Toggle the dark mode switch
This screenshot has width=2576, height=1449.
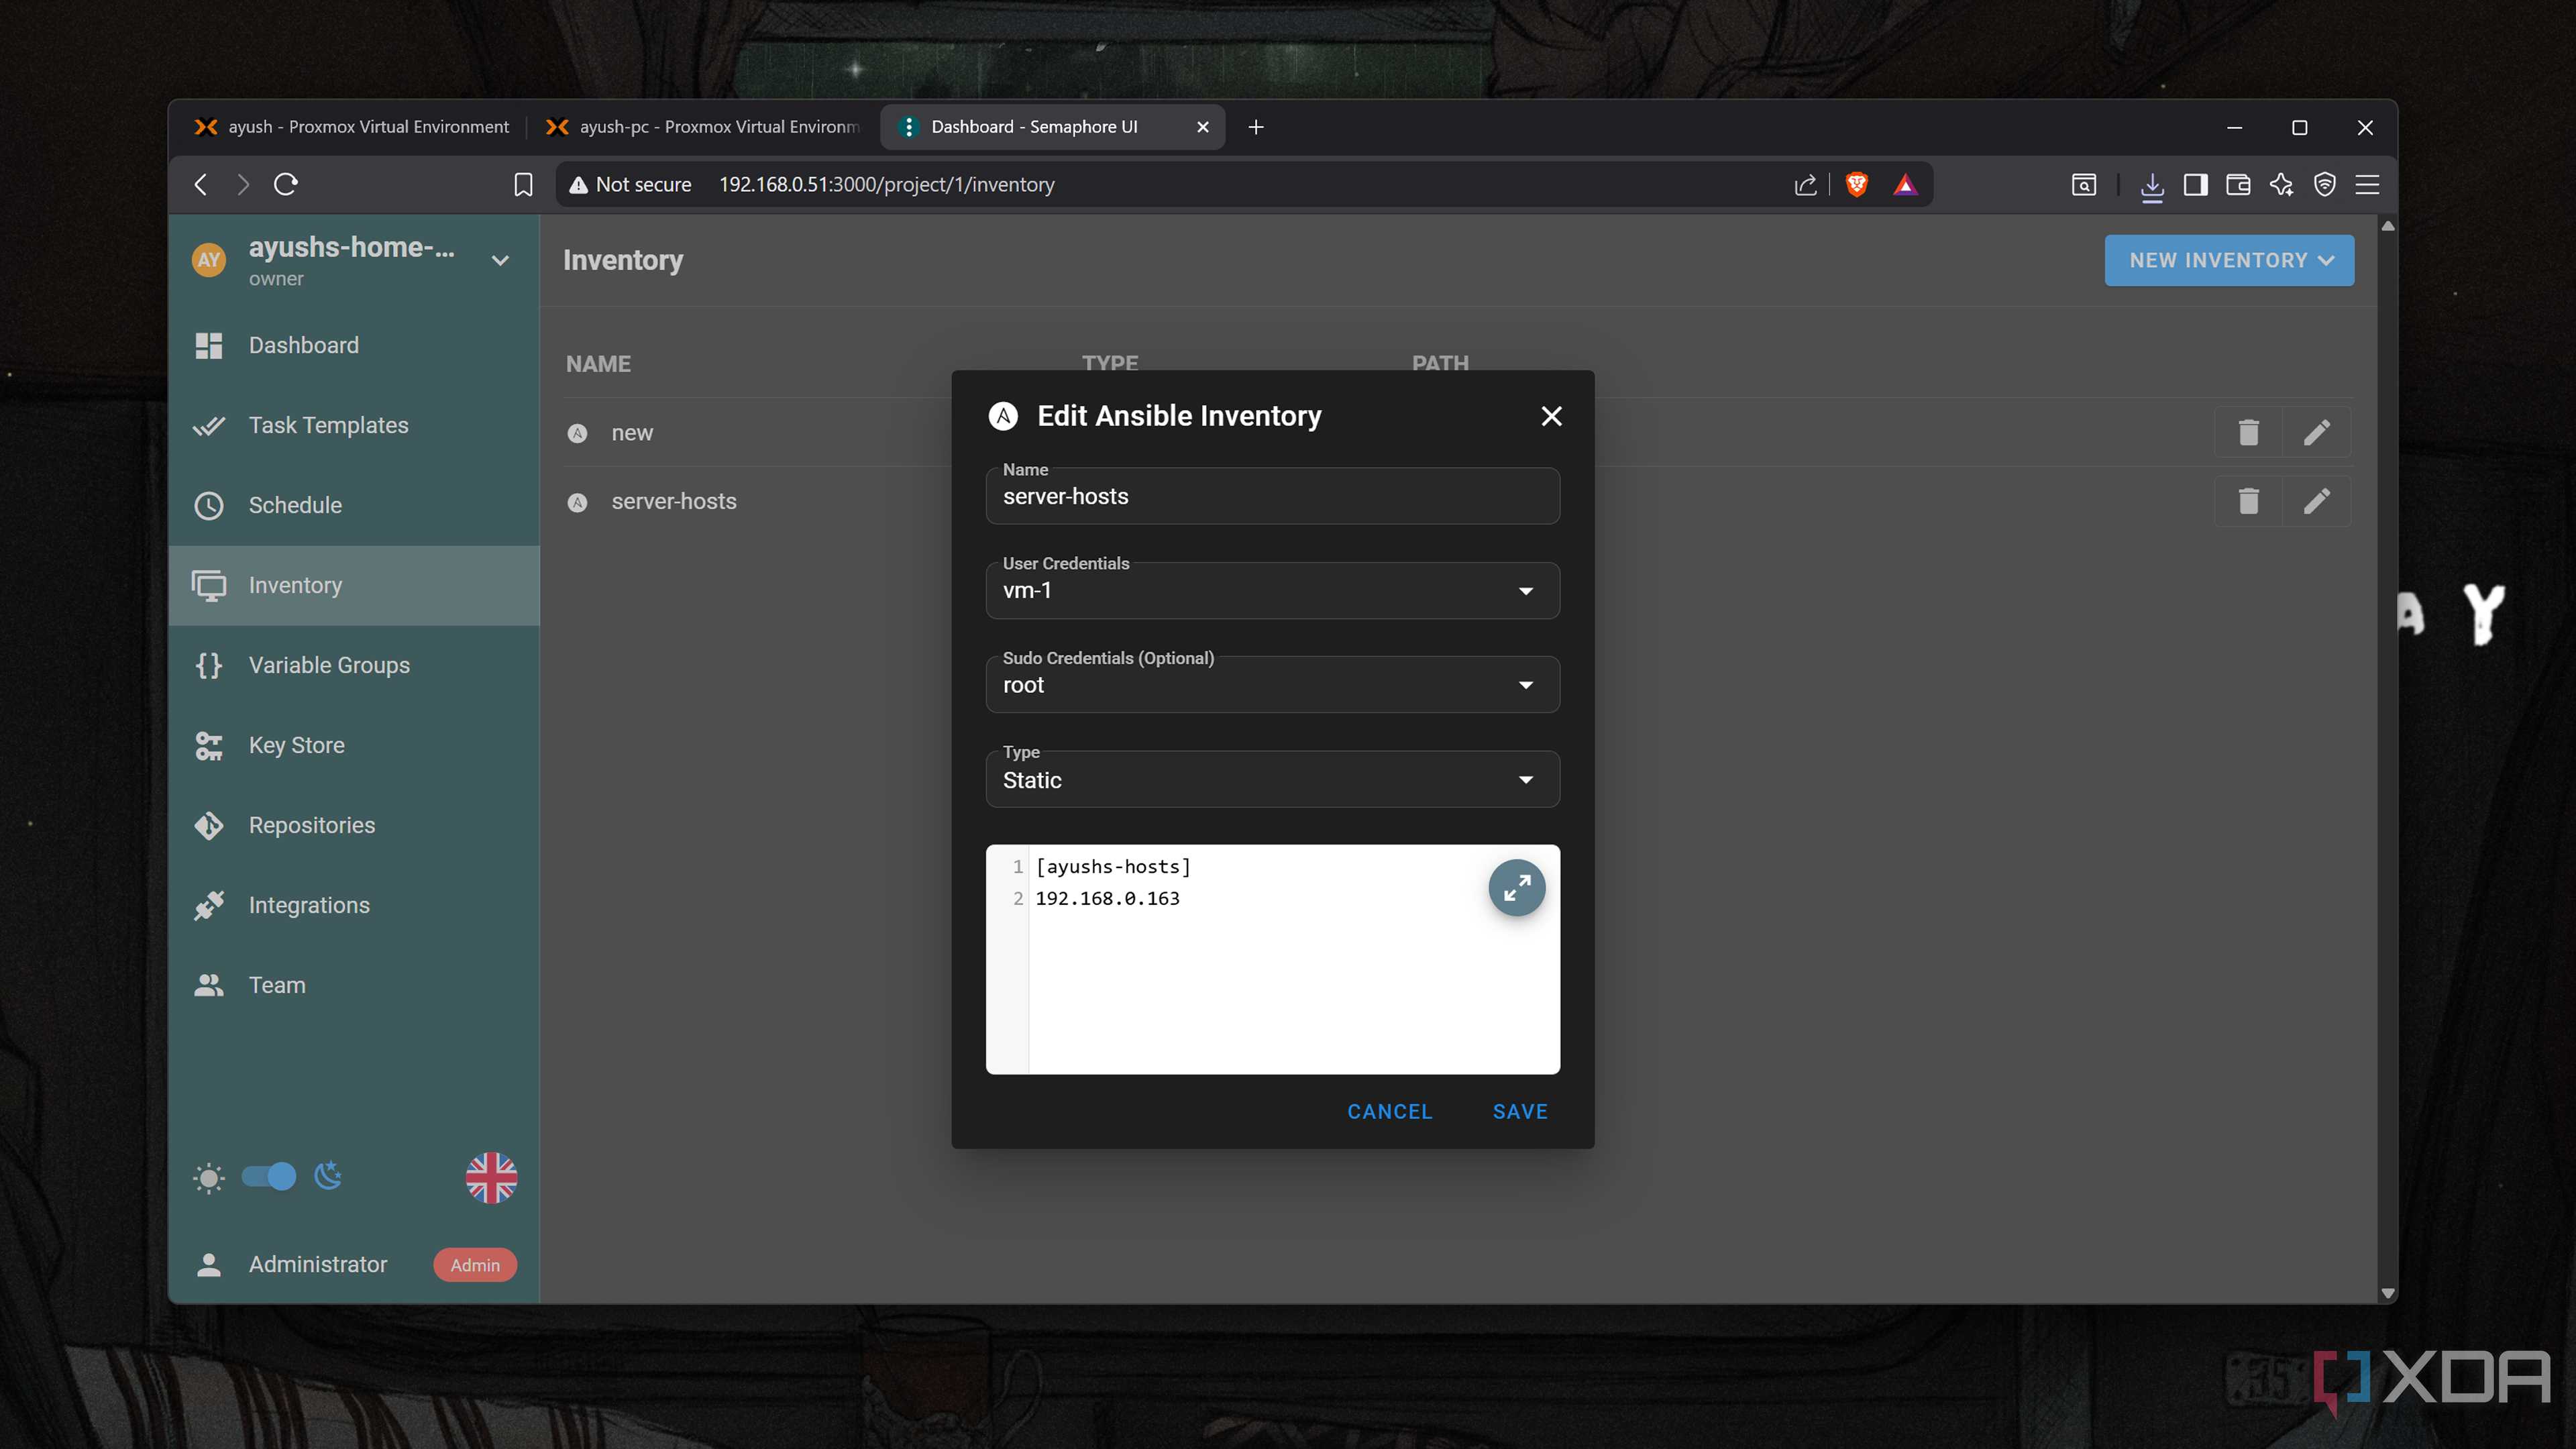[x=269, y=1177]
